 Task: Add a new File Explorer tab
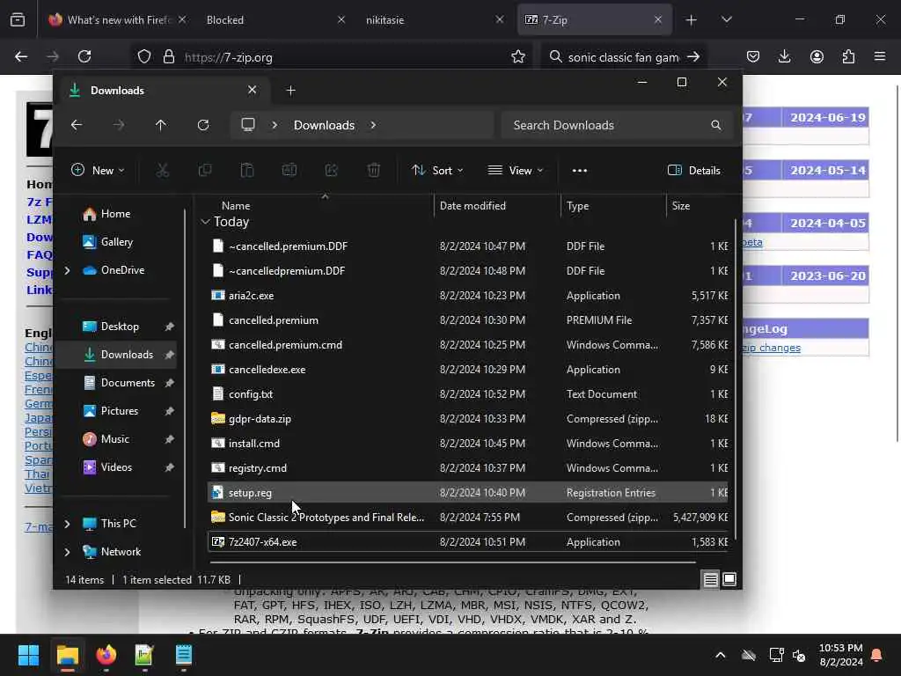pyautogui.click(x=290, y=91)
